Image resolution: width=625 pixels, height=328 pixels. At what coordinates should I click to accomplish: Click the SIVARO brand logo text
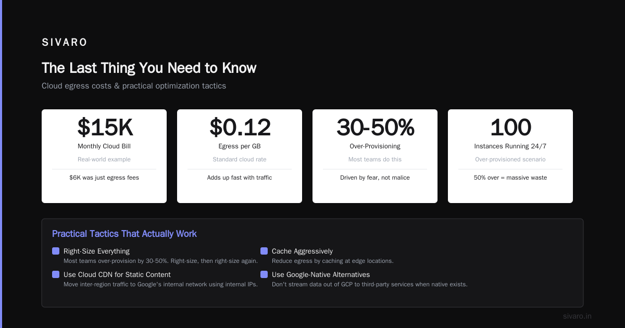pyautogui.click(x=65, y=43)
